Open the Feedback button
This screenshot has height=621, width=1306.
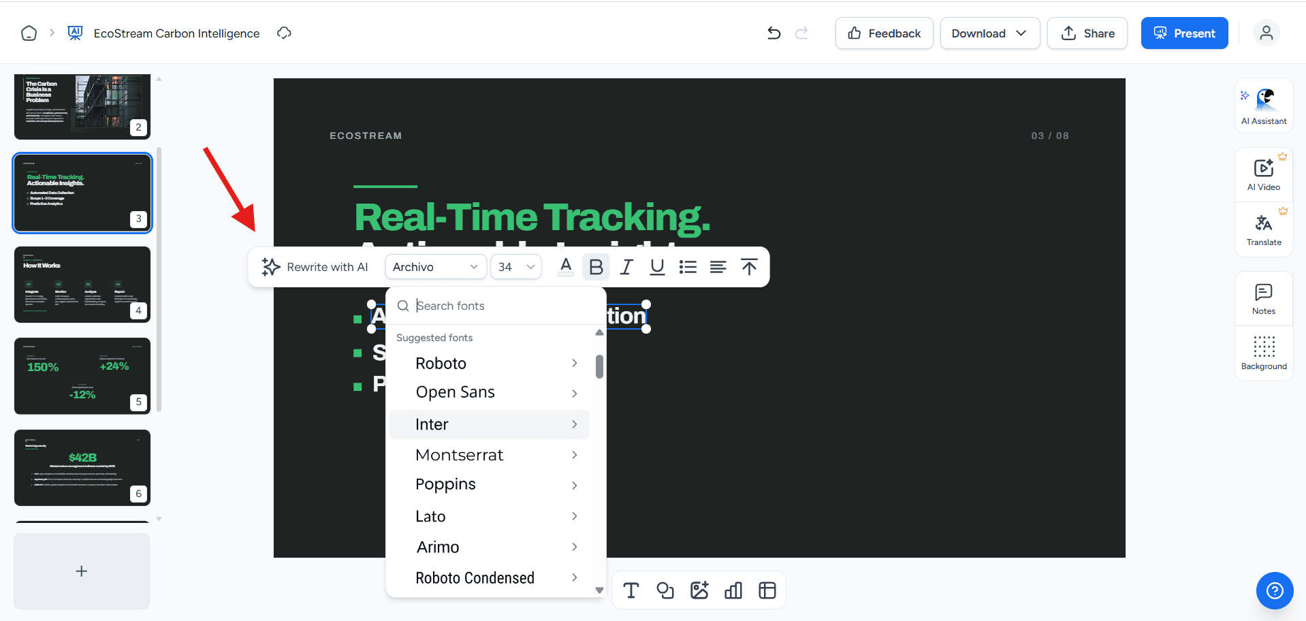884,33
